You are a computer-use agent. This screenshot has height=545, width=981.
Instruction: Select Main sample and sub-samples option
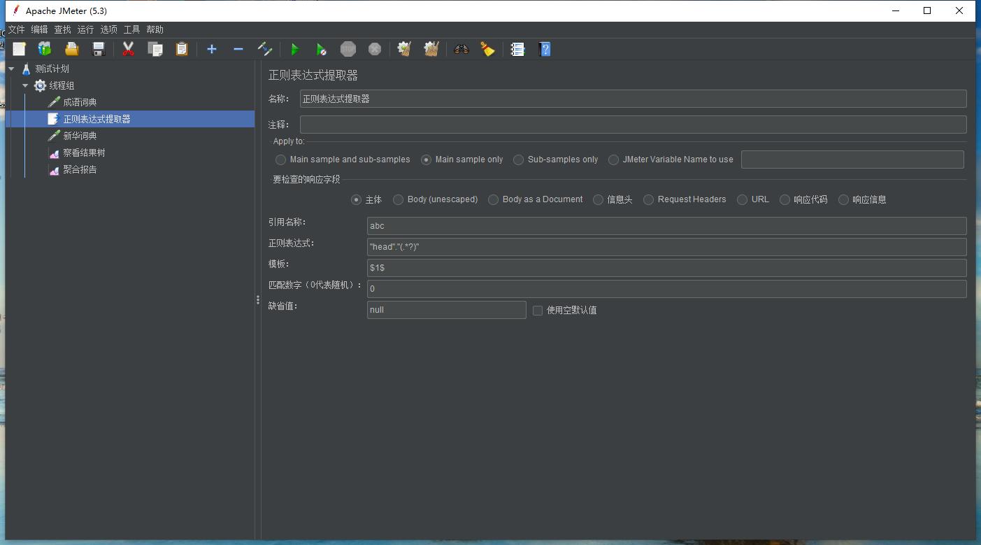point(281,160)
